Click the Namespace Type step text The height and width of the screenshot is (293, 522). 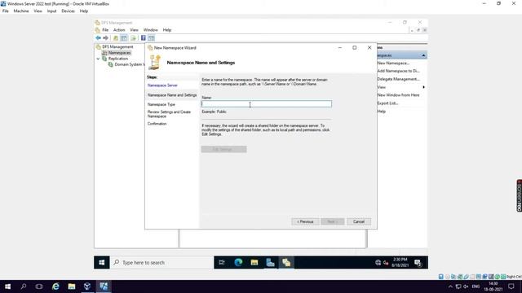point(161,104)
